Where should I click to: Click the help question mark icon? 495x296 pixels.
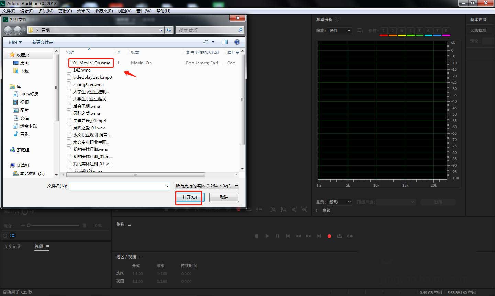coord(237,42)
